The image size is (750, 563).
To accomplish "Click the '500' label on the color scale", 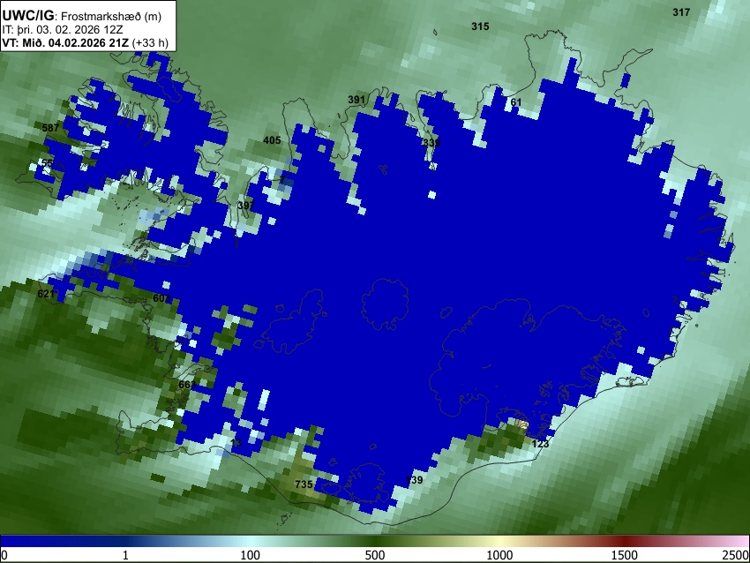I will tap(375, 555).
